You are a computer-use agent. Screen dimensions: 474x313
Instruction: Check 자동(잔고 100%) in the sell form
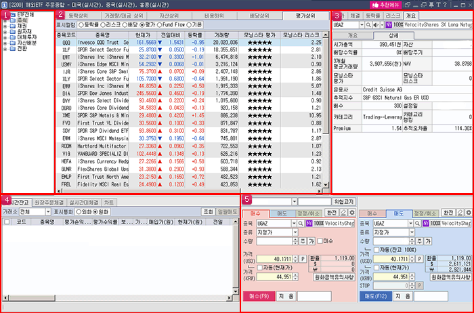coord(376,249)
